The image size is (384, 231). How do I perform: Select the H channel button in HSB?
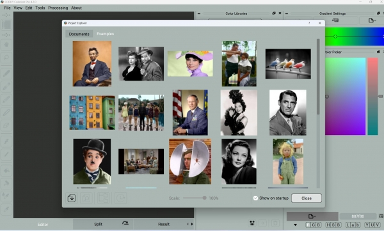tap(328, 225)
